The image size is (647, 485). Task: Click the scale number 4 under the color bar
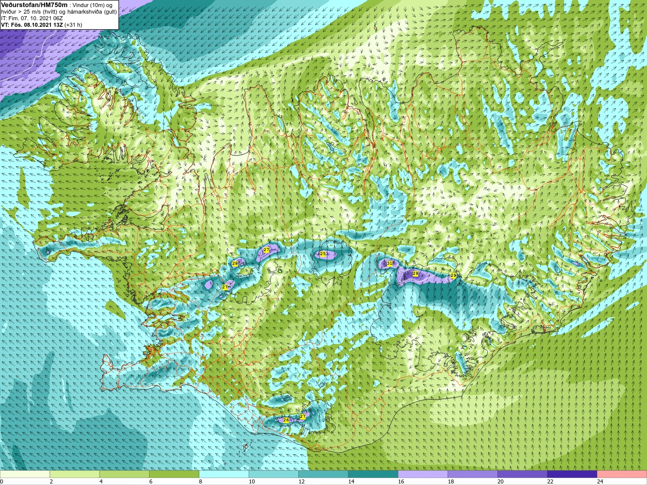tap(101, 481)
